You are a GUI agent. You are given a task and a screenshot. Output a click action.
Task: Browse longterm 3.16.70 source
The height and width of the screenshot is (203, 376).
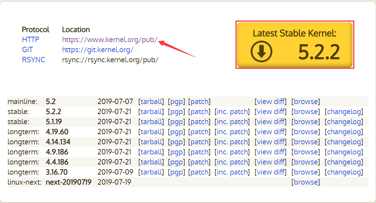point(306,172)
